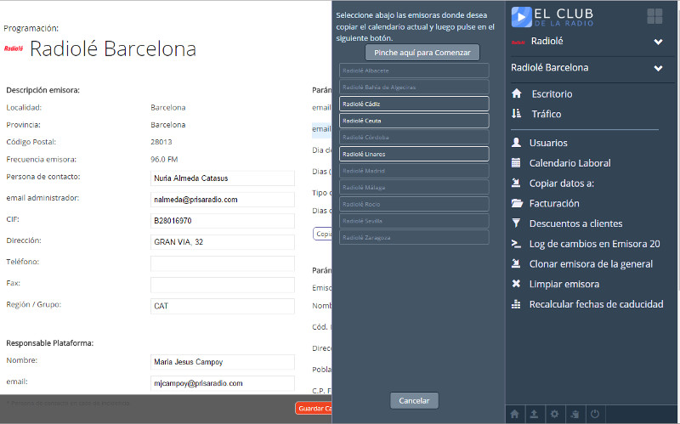Viewport: 680px width, 424px height.
Task: Select Radiolé Córdoba station
Action: coord(414,138)
